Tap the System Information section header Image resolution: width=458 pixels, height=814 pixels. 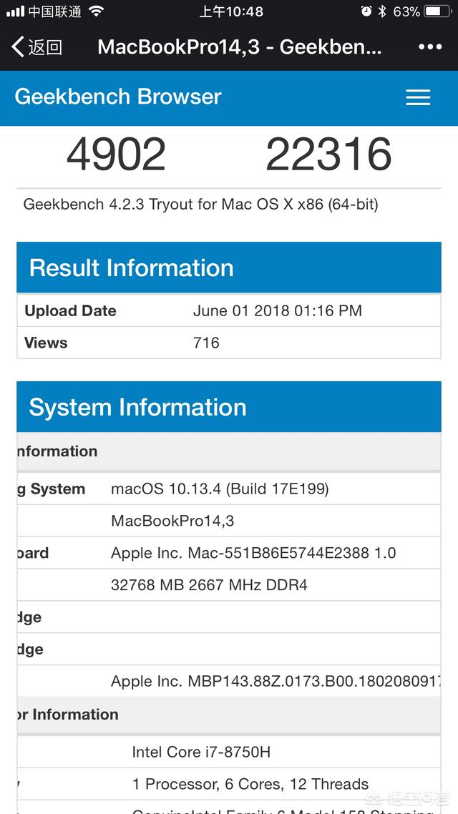[x=229, y=407]
